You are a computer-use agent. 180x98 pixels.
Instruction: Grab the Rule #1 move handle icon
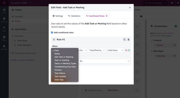pos(54,39)
